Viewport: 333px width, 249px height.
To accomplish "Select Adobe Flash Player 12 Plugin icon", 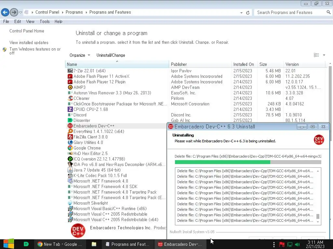I will [x=70, y=82].
